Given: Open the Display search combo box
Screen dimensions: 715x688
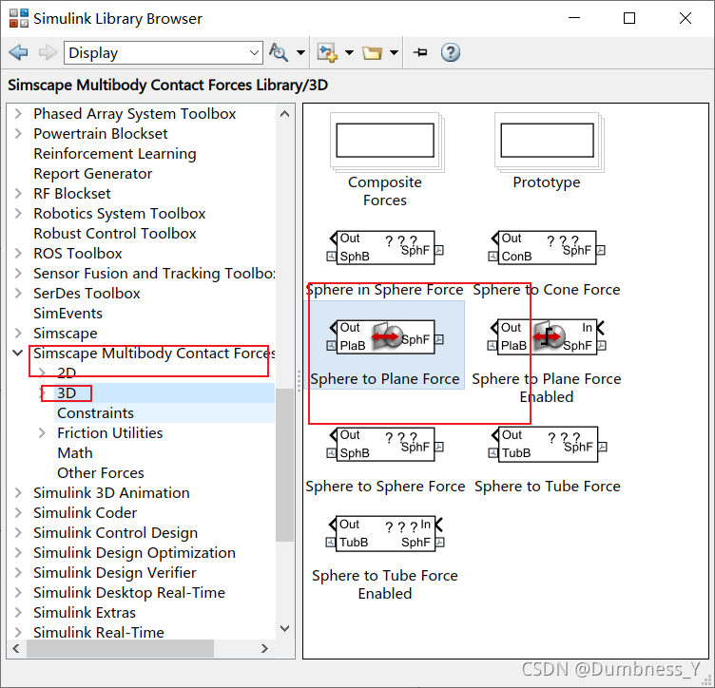Looking at the screenshot, I should click(x=164, y=53).
